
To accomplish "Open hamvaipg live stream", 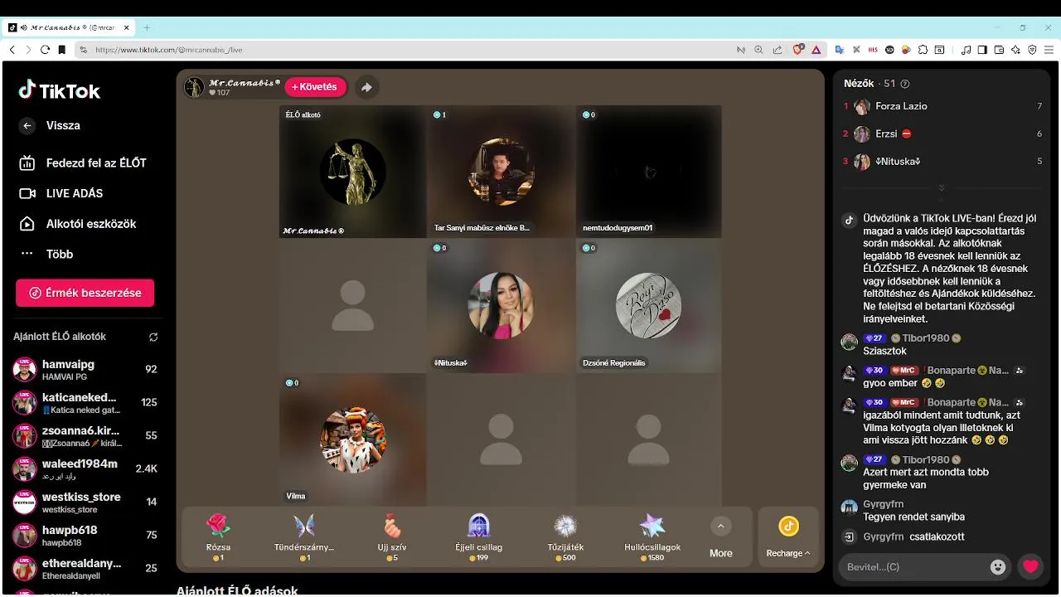I will [x=85, y=369].
